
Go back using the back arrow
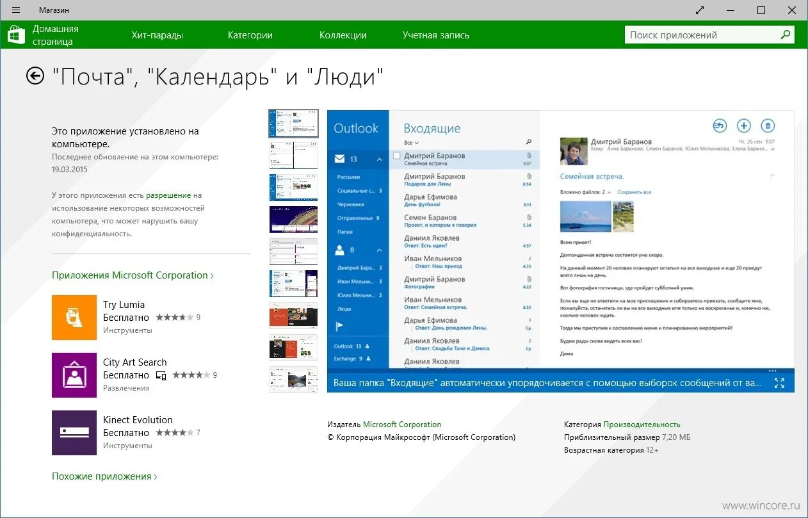35,76
